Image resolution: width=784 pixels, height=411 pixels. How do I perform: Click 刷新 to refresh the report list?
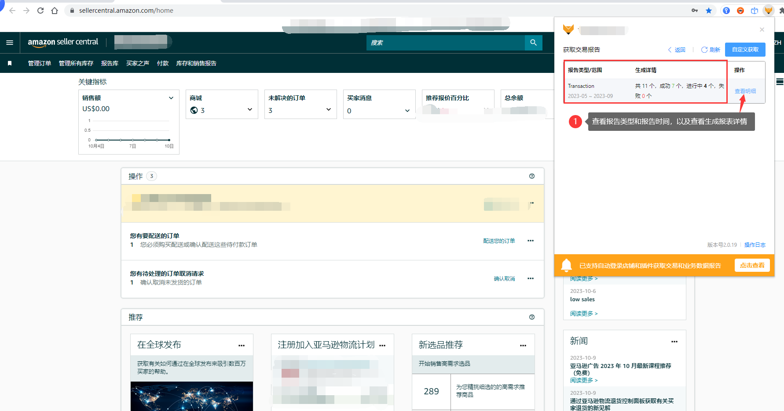tap(711, 50)
